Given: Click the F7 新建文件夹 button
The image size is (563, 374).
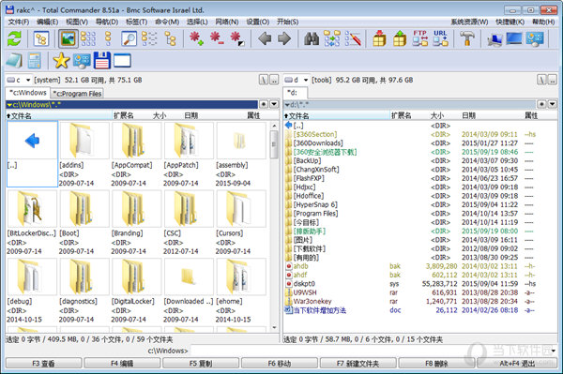Looking at the screenshot, I should pos(358,364).
